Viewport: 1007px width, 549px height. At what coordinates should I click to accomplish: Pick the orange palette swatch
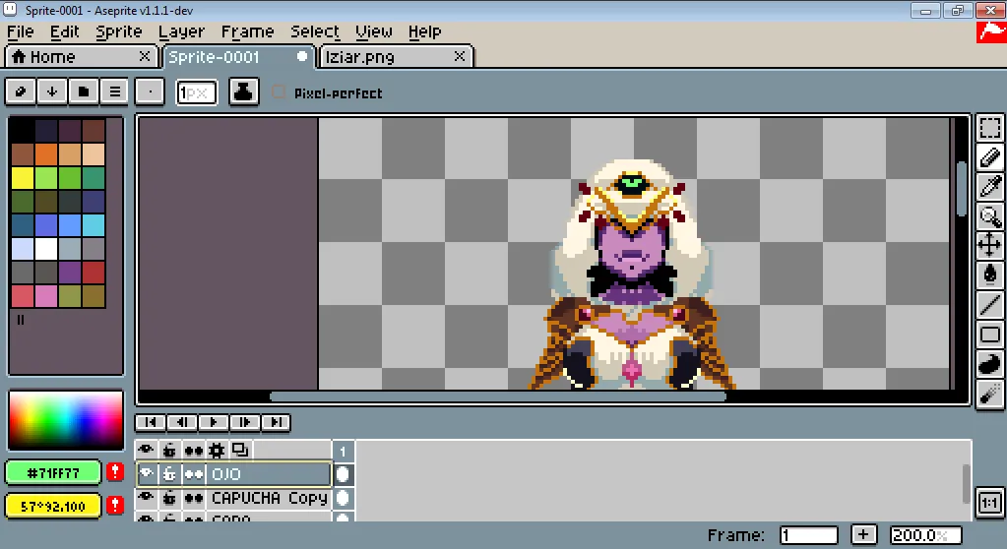pyautogui.click(x=46, y=154)
